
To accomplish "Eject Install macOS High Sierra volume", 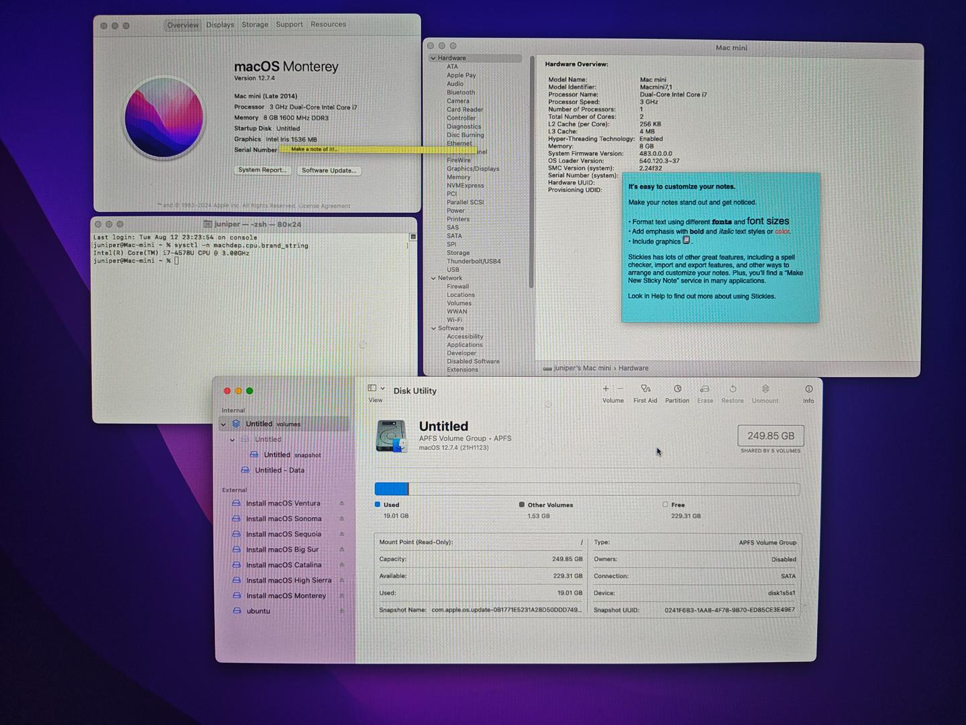I will [x=341, y=581].
